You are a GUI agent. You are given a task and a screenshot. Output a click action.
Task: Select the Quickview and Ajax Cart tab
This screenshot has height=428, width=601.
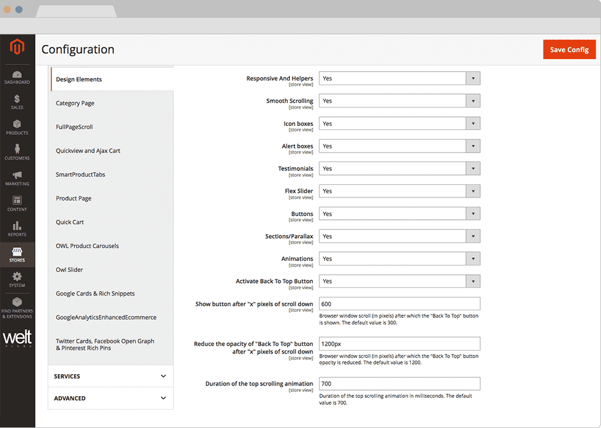click(x=88, y=151)
